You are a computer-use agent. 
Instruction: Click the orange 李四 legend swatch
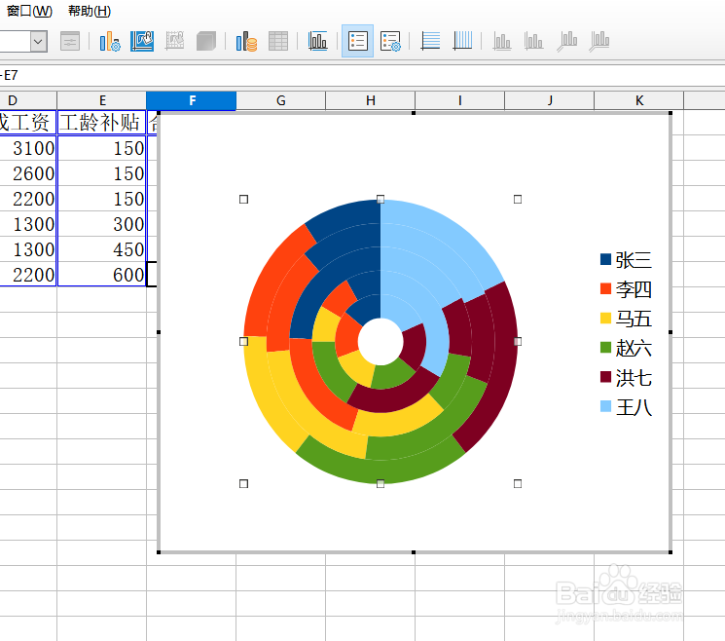pyautogui.click(x=605, y=288)
